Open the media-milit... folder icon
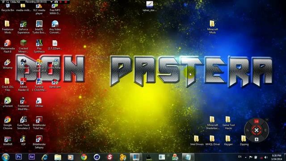 click(x=23, y=8)
